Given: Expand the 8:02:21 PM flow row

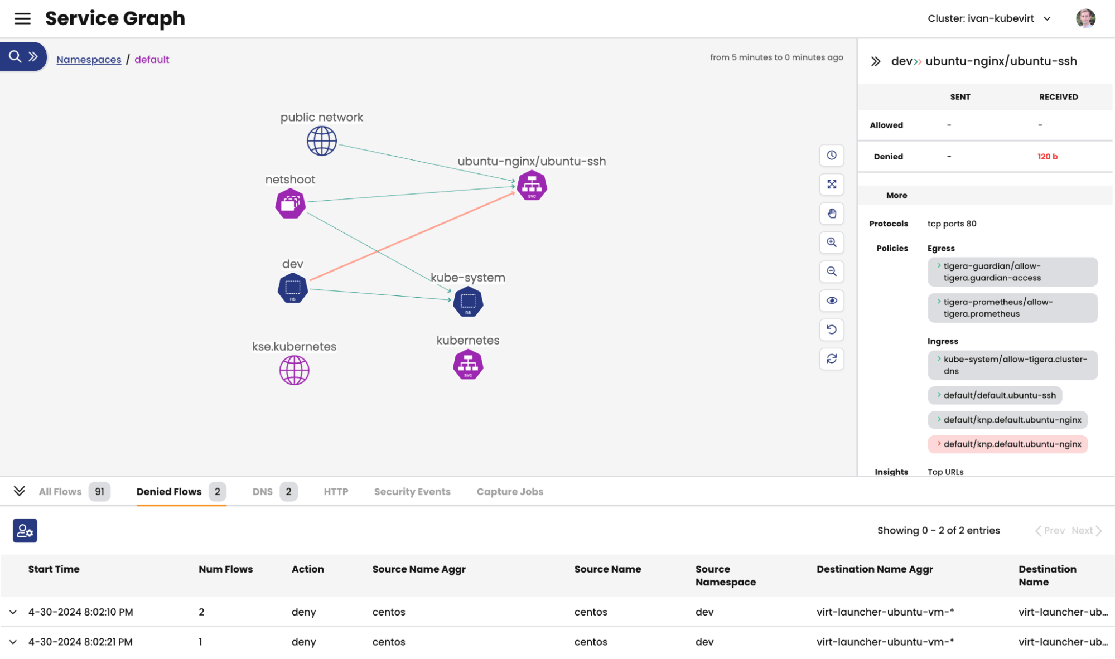Looking at the screenshot, I should coord(13,642).
